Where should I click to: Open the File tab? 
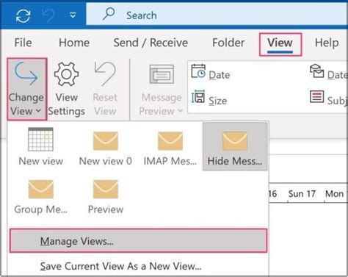pos(23,43)
